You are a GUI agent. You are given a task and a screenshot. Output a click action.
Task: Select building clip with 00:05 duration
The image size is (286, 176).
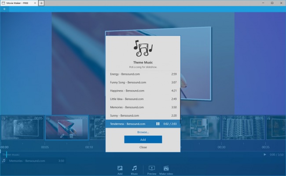pyautogui.click(x=243, y=128)
